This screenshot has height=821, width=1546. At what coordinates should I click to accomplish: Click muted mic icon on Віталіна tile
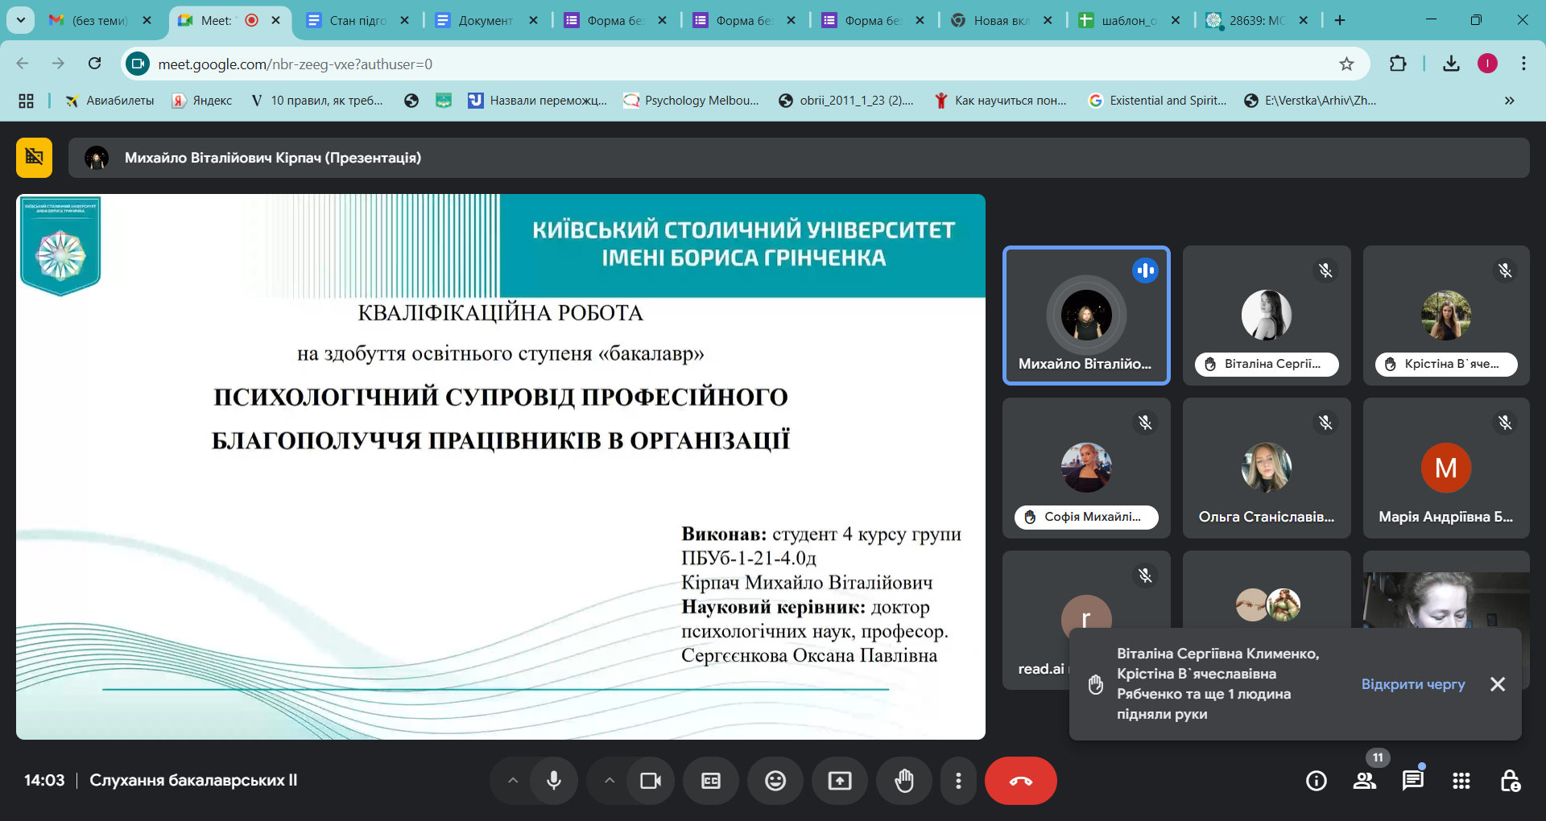pos(1325,270)
